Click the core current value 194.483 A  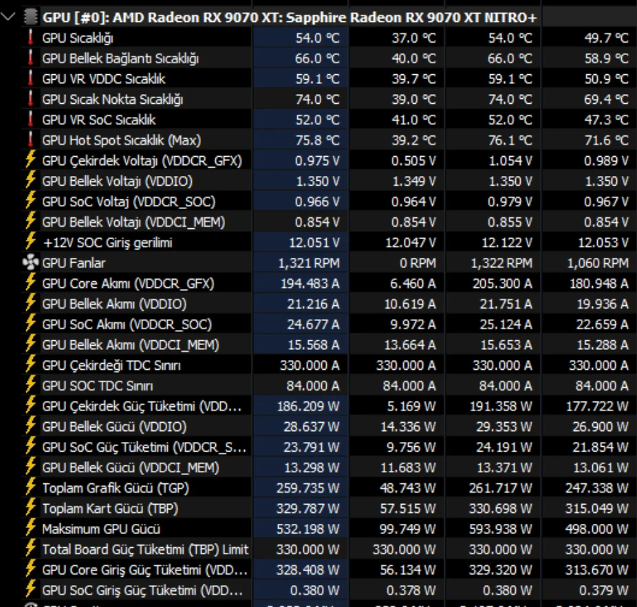pos(310,283)
